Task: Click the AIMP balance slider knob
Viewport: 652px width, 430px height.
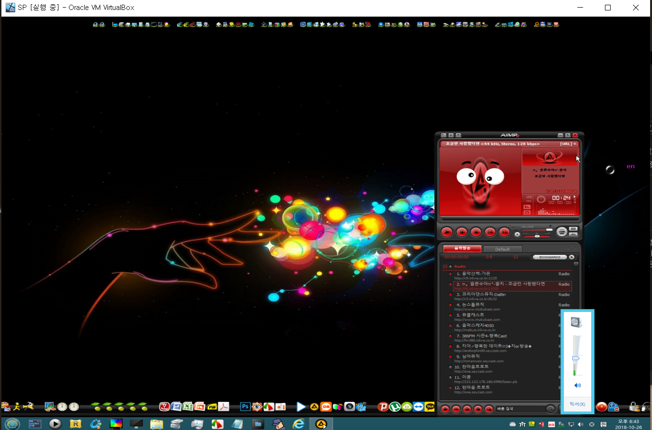Action: [537, 236]
